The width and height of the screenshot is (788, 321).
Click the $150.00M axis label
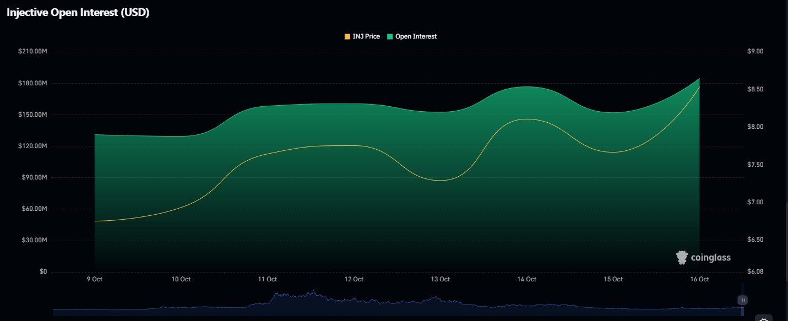pos(33,115)
